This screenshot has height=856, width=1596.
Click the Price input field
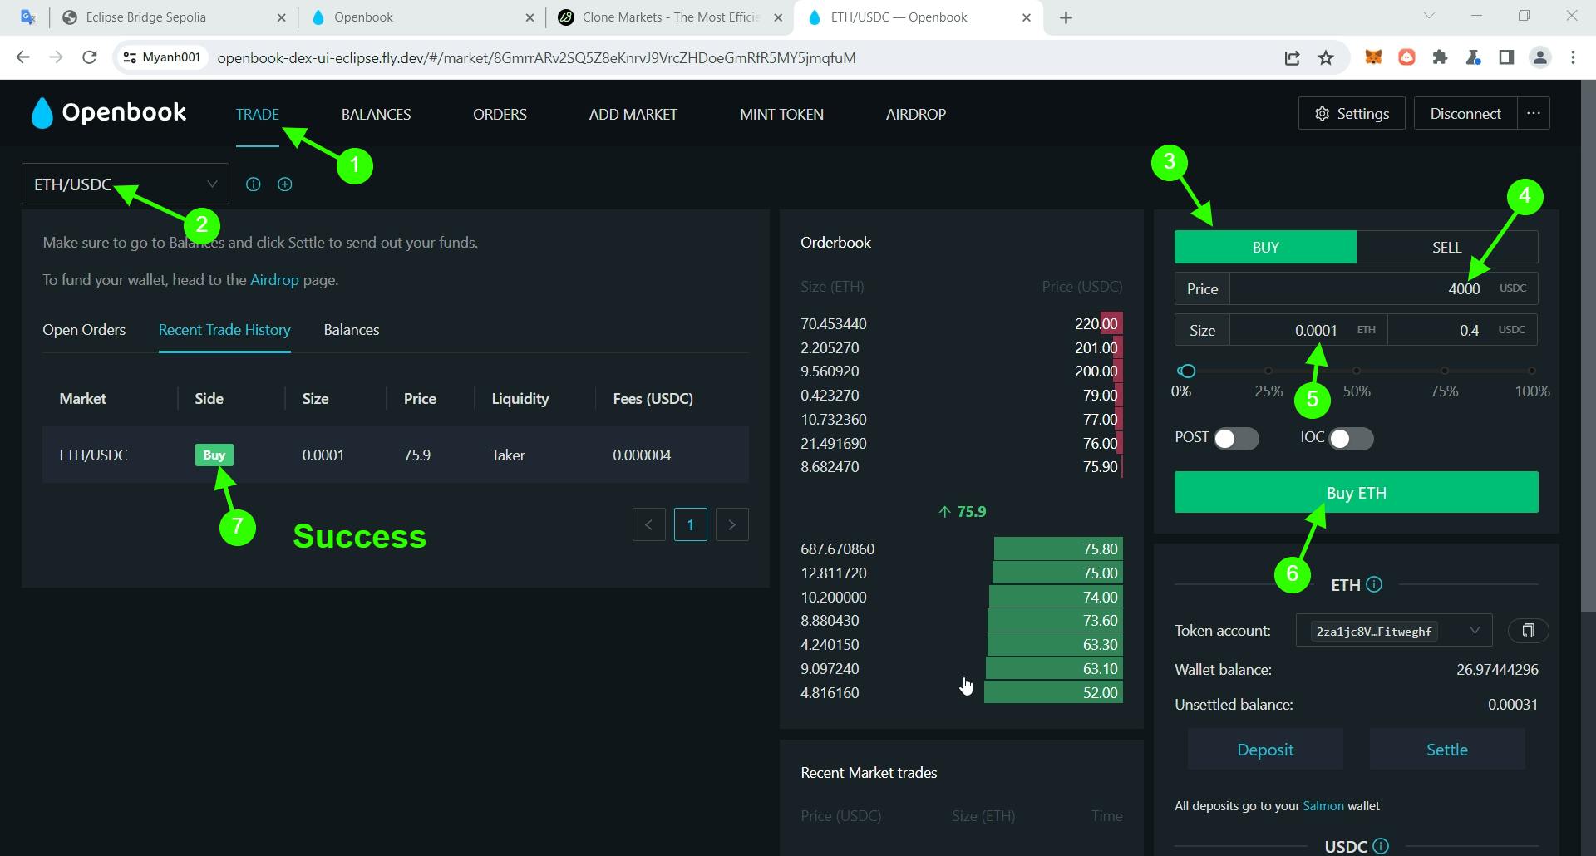[x=1383, y=288]
